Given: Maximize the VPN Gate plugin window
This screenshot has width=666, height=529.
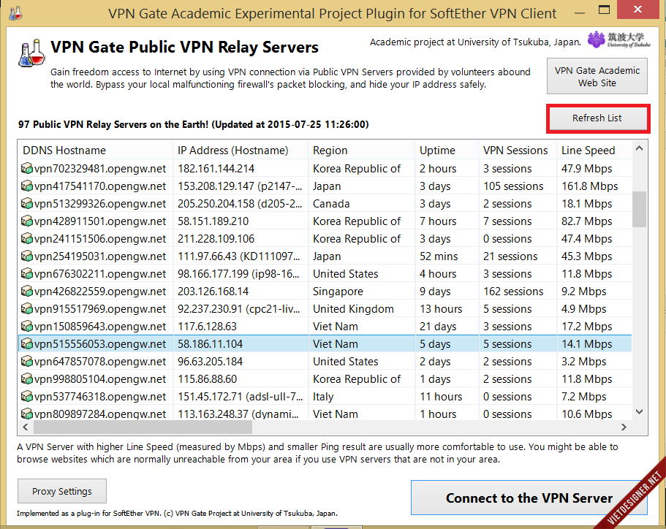Looking at the screenshot, I should 604,9.
